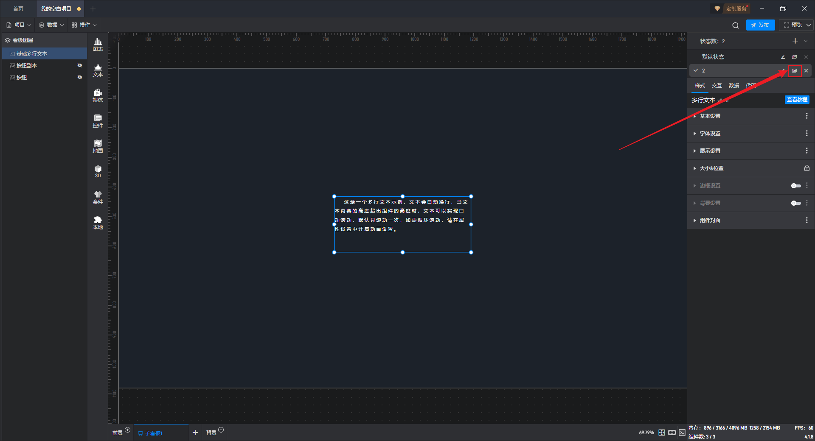Switch to the 交互 tab
The width and height of the screenshot is (815, 441).
tap(717, 86)
